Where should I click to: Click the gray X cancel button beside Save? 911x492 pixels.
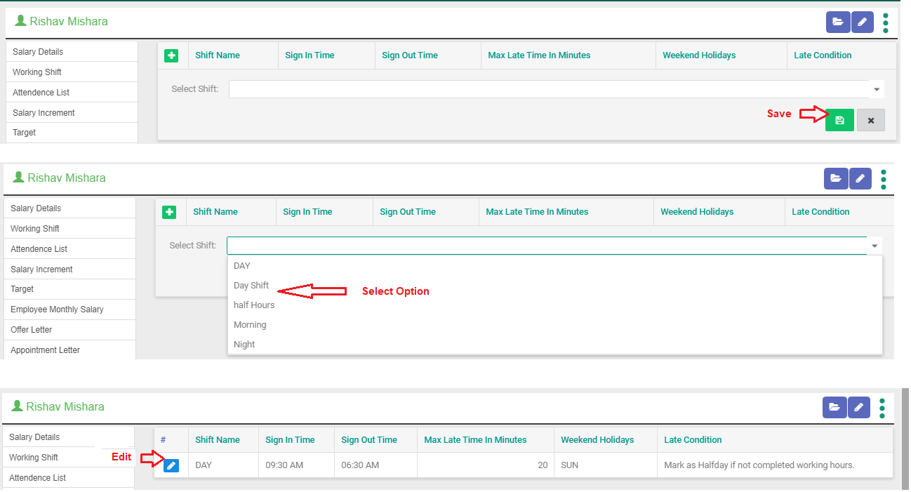[870, 120]
